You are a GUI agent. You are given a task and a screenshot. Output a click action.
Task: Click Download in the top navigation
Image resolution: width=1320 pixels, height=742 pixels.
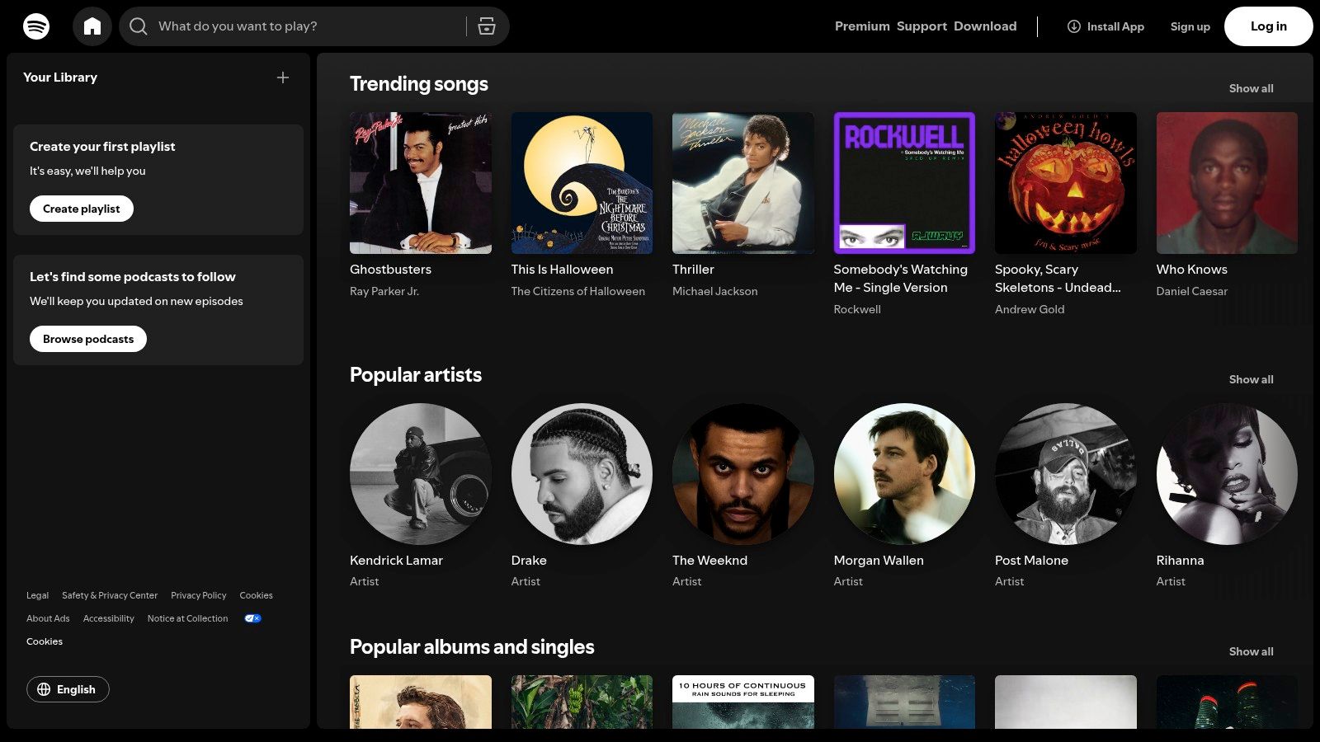point(985,26)
